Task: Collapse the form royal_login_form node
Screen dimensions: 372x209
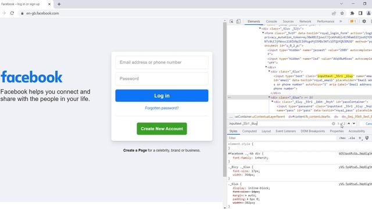Action: pyautogui.click(x=263, y=33)
